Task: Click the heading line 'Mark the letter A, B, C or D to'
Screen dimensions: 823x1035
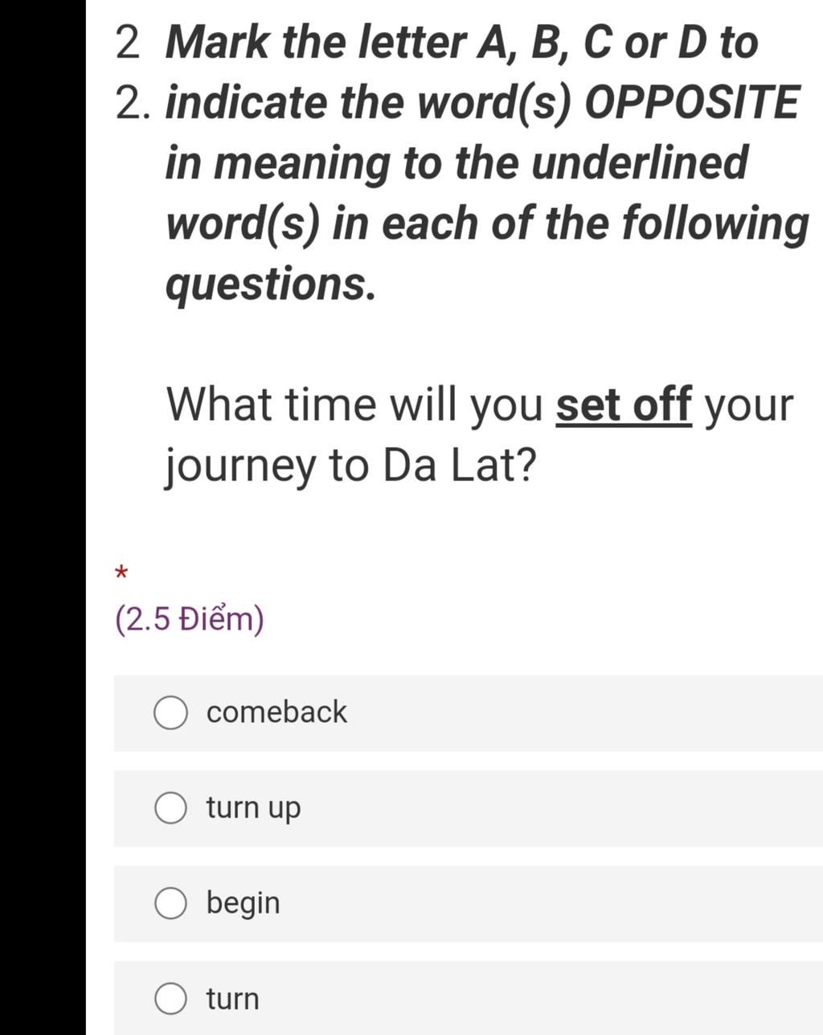Action: pyautogui.click(x=461, y=42)
